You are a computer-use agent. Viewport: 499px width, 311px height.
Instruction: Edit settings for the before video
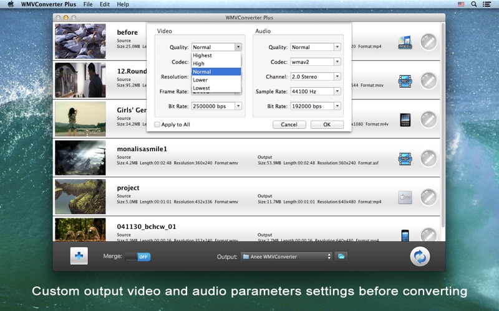[429, 42]
